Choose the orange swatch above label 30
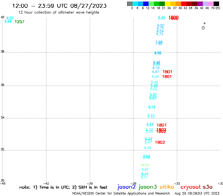This screenshot has height=196, width=223. pyautogui.click(x=178, y=4)
